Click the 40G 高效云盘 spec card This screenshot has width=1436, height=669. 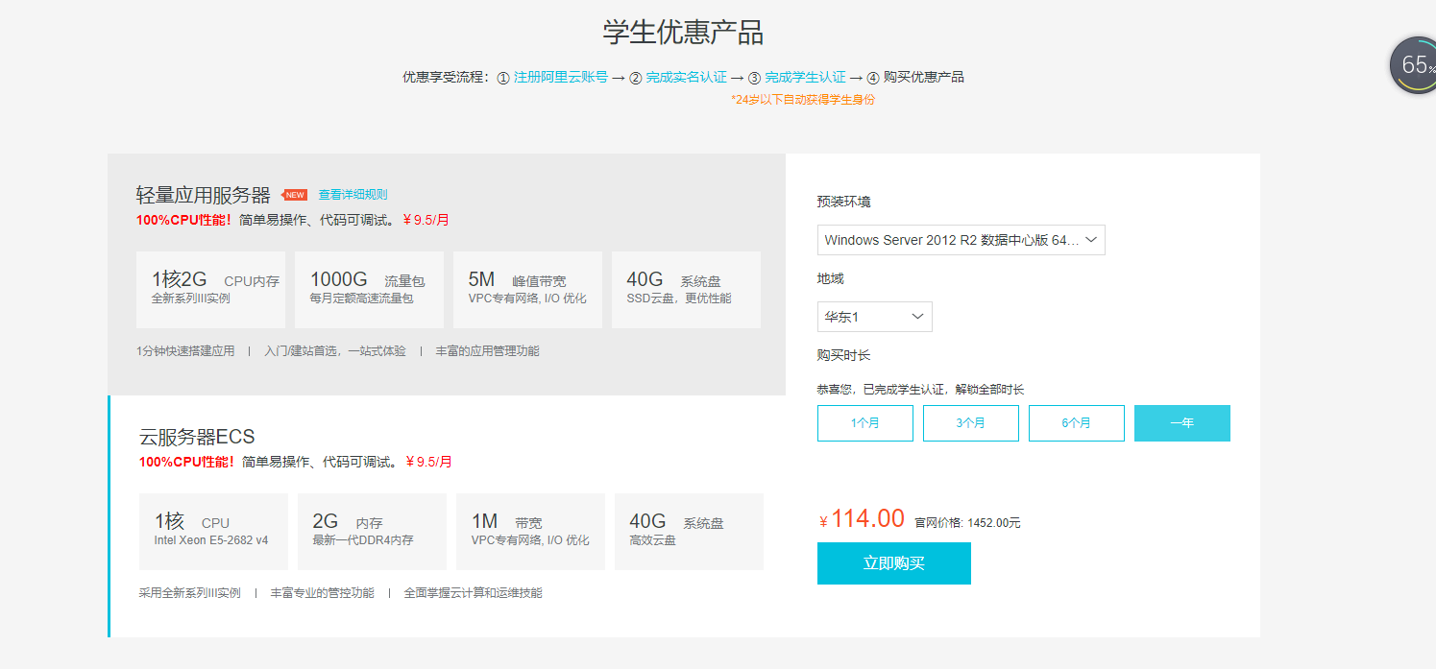tap(689, 532)
